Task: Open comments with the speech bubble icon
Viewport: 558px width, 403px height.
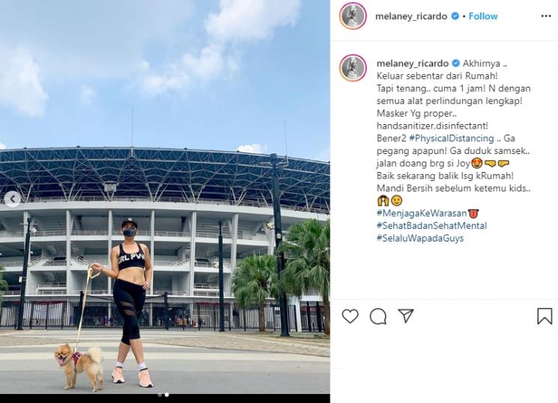Action: [378, 316]
